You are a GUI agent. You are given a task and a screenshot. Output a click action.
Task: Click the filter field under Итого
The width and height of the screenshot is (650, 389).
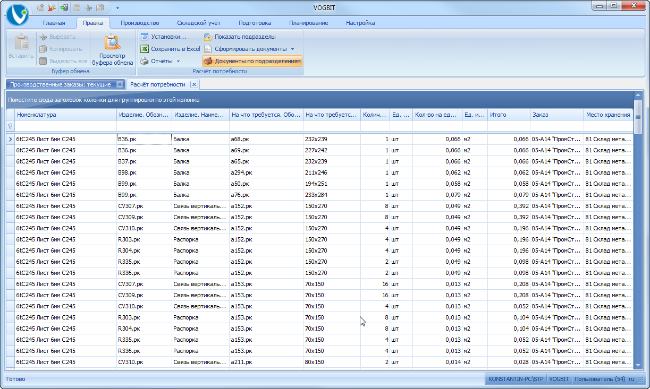pos(509,126)
